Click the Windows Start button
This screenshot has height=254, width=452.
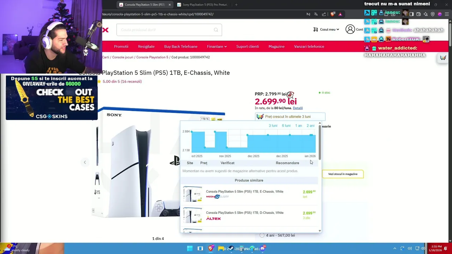(190, 248)
